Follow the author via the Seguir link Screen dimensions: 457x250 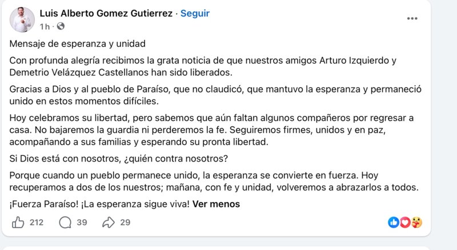coord(195,13)
